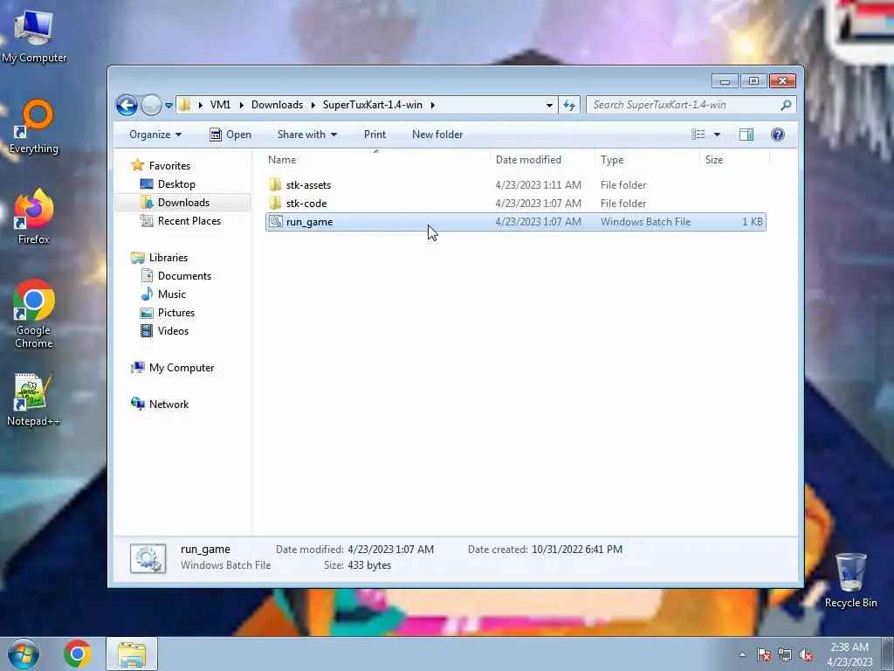Click Print in the toolbar
The width and height of the screenshot is (894, 671).
click(x=375, y=135)
